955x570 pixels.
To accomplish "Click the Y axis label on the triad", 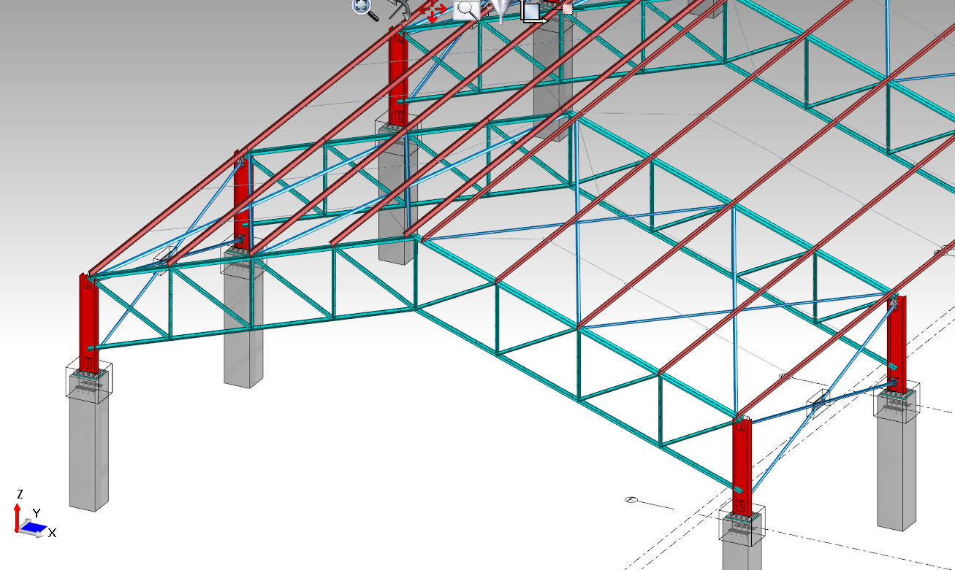I will click(x=36, y=513).
